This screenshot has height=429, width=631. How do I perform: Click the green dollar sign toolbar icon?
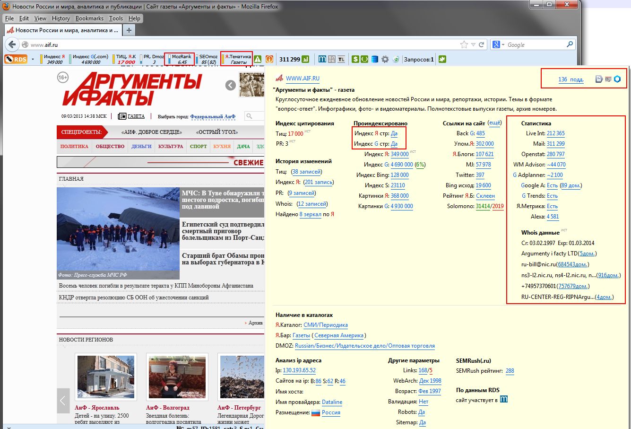(x=355, y=59)
